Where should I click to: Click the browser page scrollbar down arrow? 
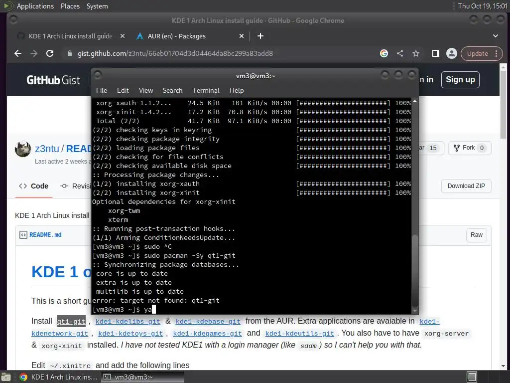pos(503,366)
